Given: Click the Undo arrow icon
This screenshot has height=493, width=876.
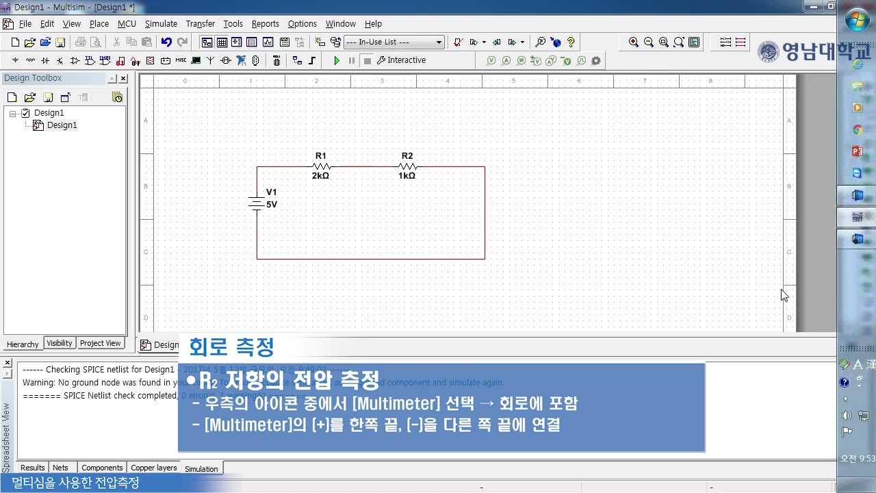Looking at the screenshot, I should [166, 42].
